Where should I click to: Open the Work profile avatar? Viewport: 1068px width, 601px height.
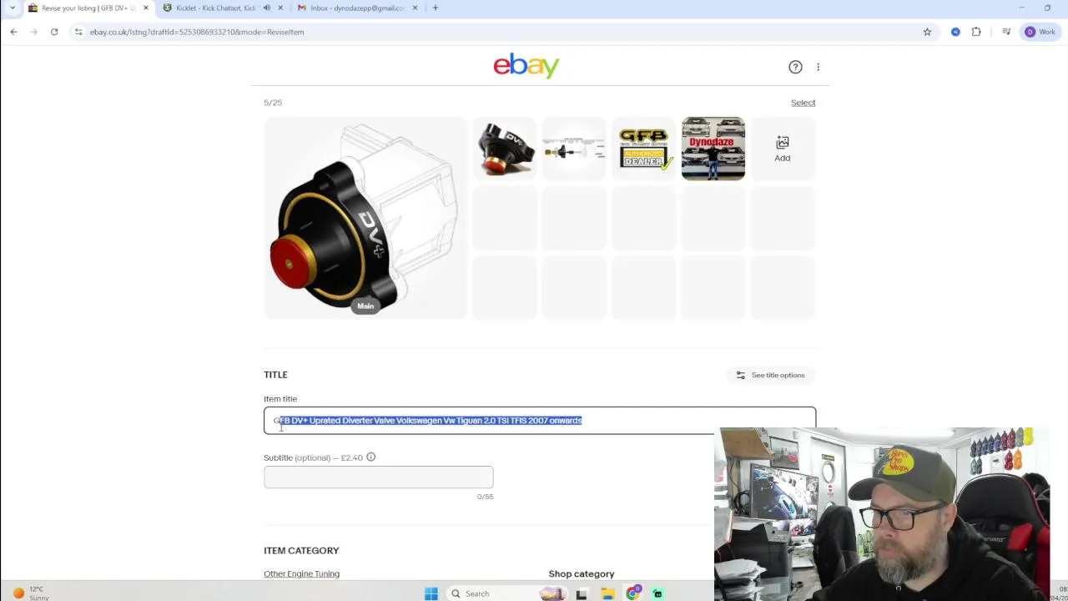1040,32
